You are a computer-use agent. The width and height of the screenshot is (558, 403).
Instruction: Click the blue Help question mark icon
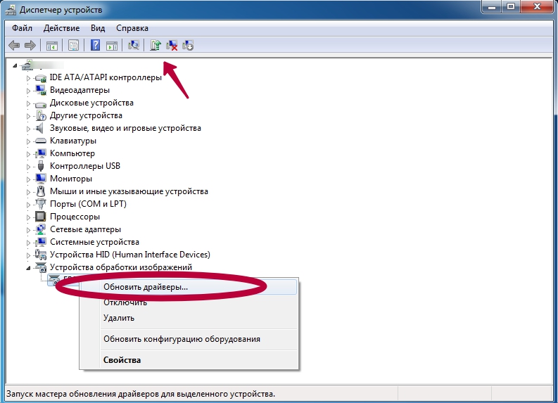95,46
